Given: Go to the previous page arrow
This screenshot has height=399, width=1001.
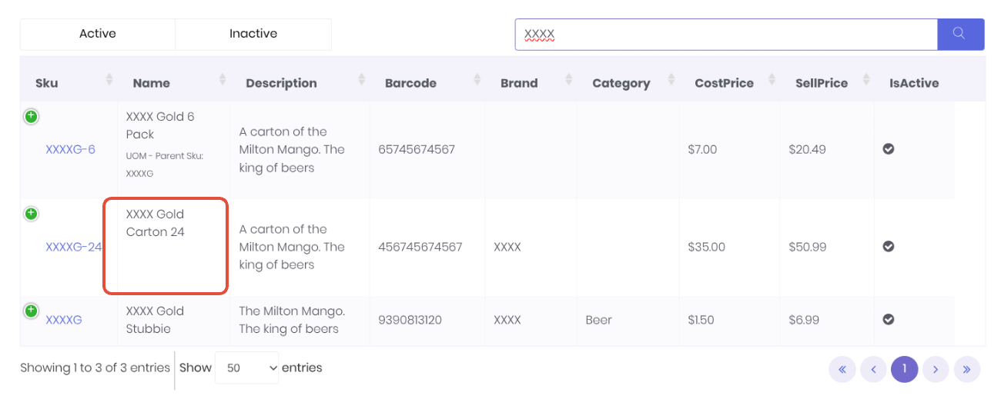Looking at the screenshot, I should [x=873, y=370].
